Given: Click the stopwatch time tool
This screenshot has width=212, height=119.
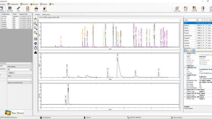Looking at the screenshot, I should pos(35,48).
